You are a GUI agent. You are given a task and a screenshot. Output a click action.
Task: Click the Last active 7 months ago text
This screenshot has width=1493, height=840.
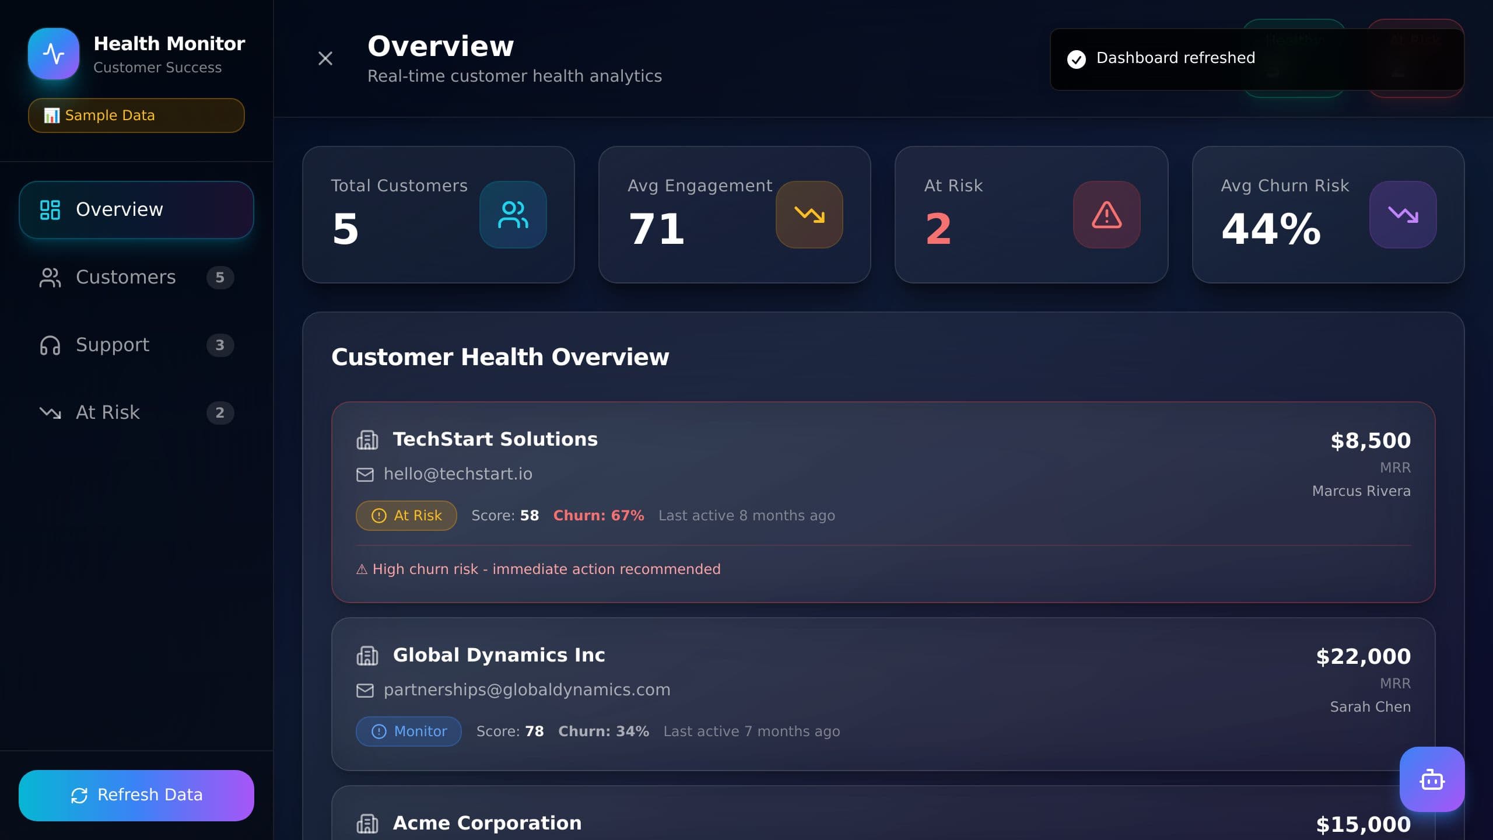[752, 731]
